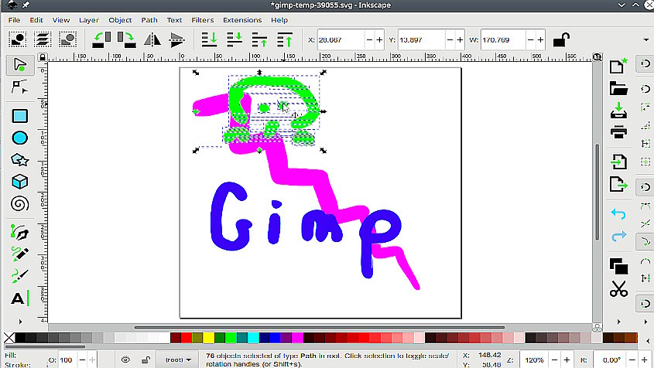This screenshot has width=654, height=368.
Task: Select the Pen (Bezier) tool
Action: [x=19, y=233]
